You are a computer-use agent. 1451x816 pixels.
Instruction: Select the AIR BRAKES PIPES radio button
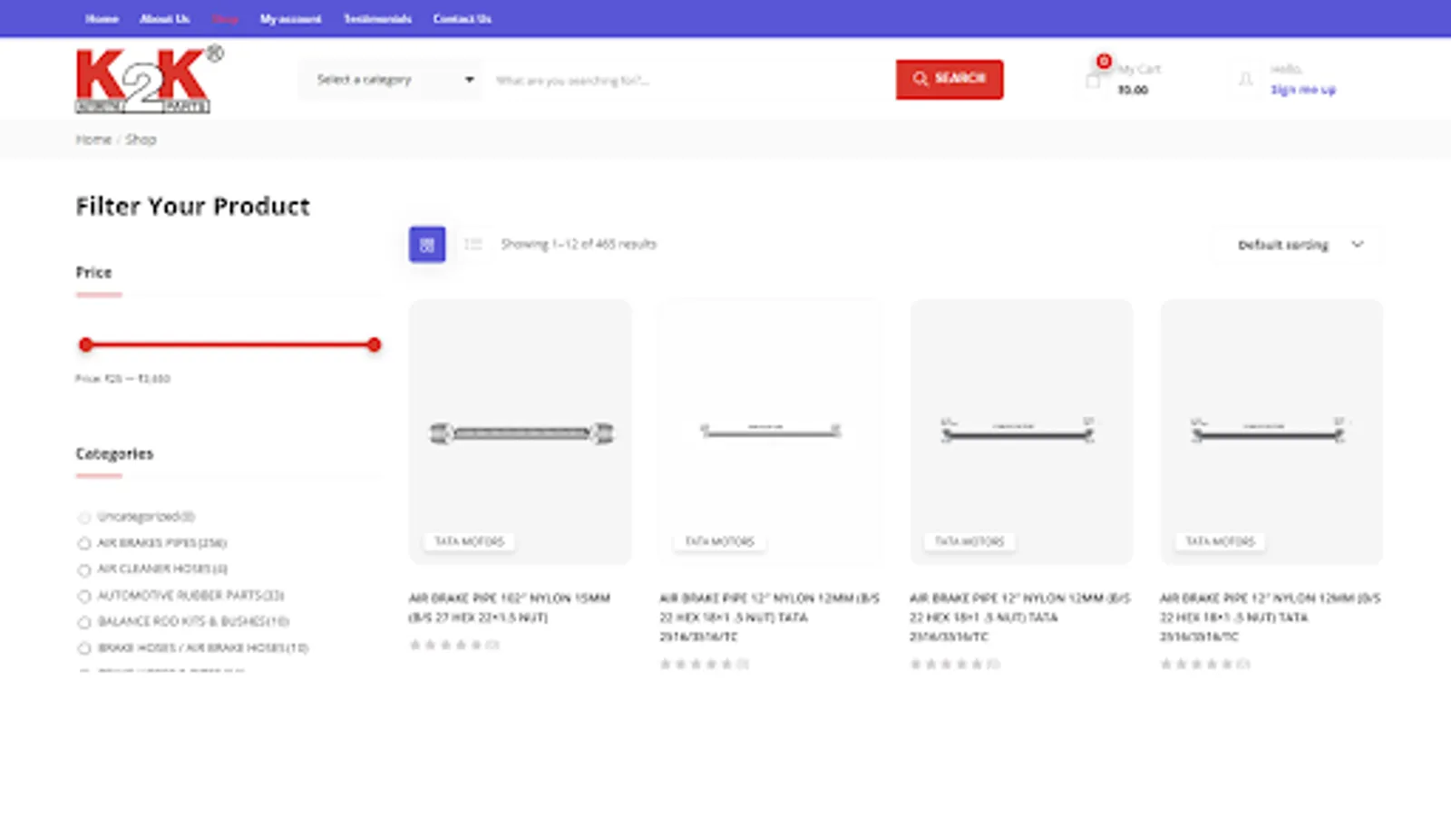[x=84, y=544]
